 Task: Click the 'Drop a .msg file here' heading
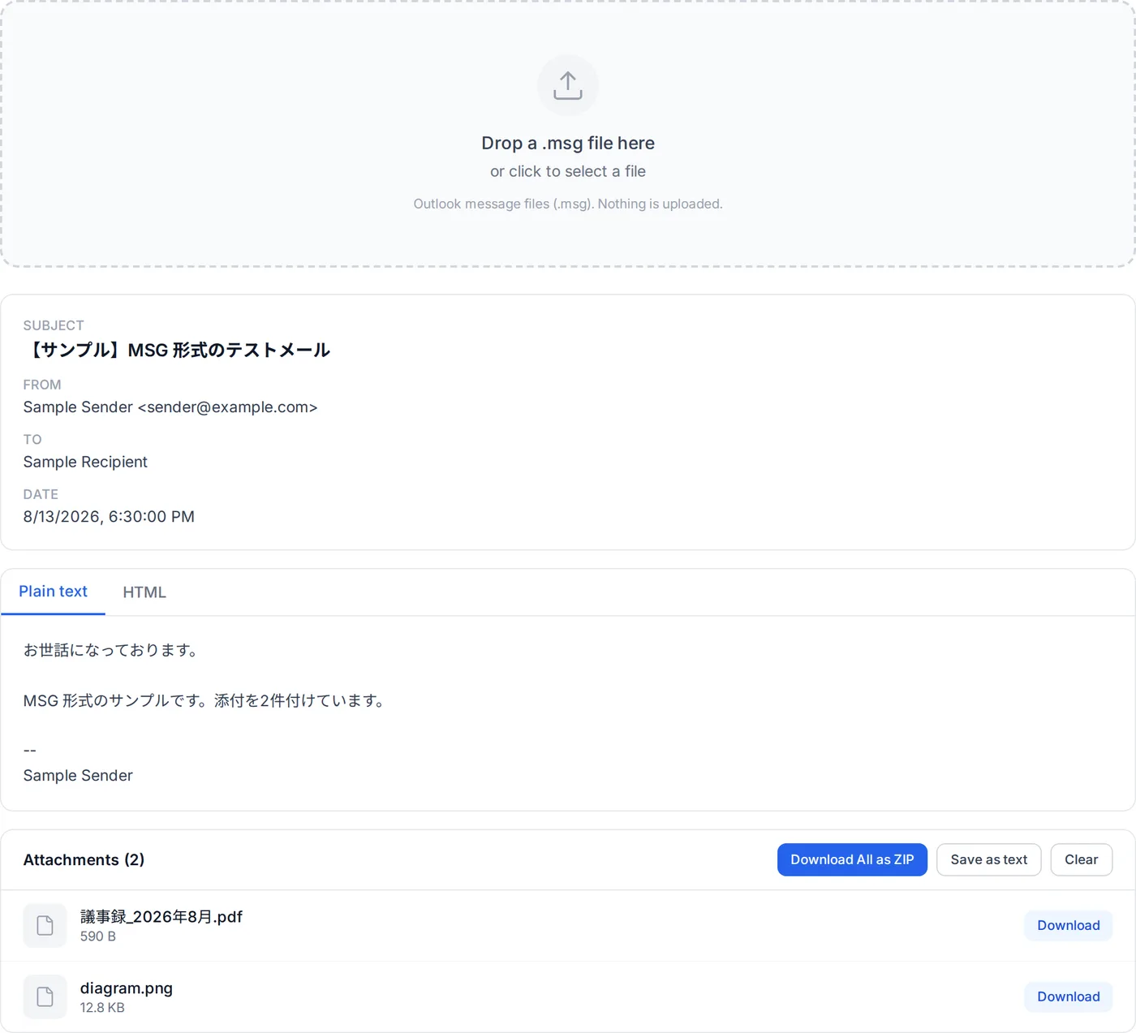pos(568,143)
